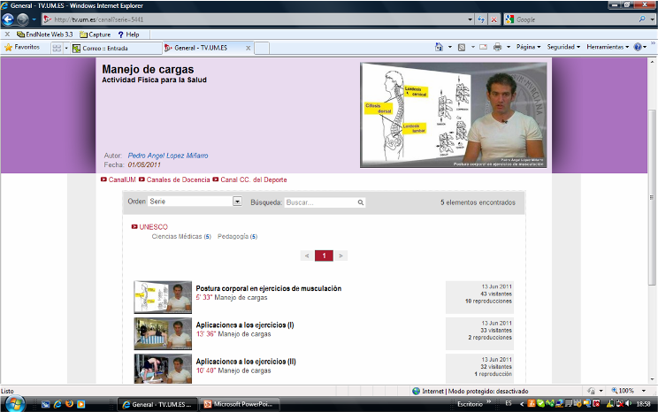This screenshot has height=412, width=658.
Task: Click the Internet zone globe in status bar
Action: pos(417,391)
